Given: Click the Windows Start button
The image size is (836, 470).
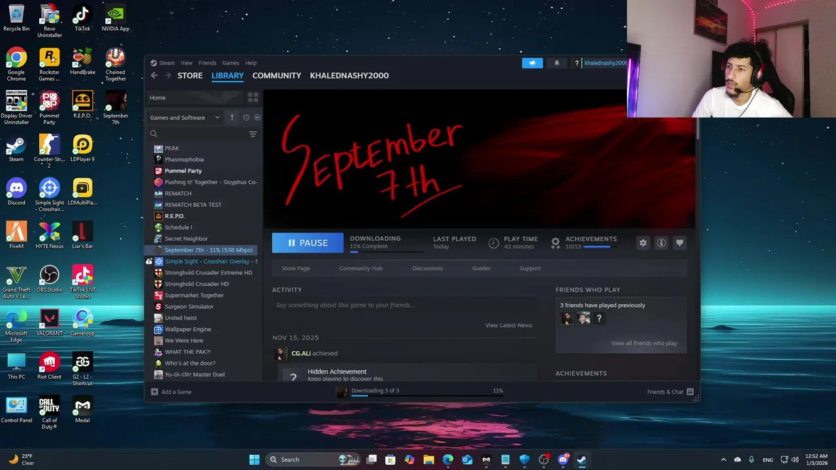Looking at the screenshot, I should pos(254,460).
